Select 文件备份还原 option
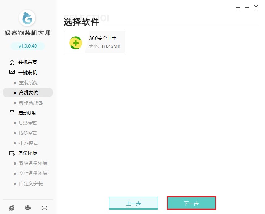The height and width of the screenshot is (214, 265). (x=33, y=173)
